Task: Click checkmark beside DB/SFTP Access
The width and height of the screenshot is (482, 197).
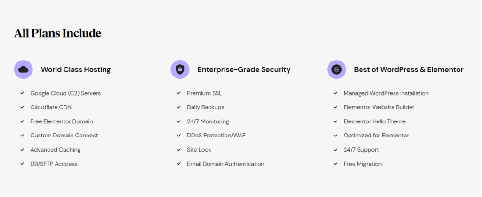Action: [x=22, y=164]
